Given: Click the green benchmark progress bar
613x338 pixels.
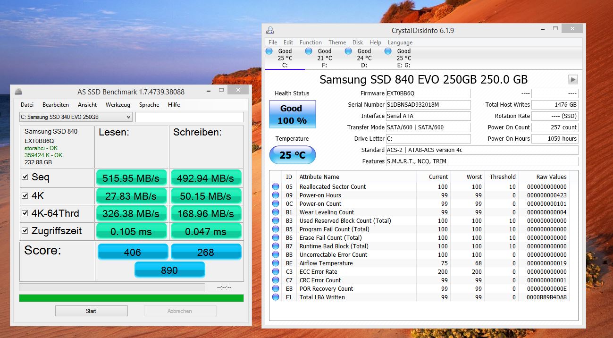Looking at the screenshot, I should point(131,298).
